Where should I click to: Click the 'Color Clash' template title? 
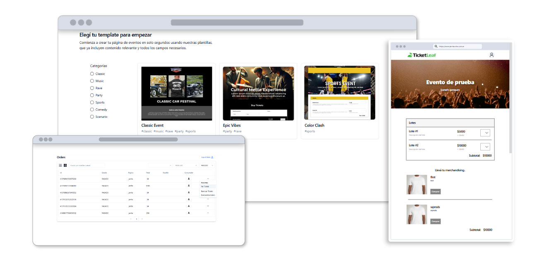[x=315, y=125]
